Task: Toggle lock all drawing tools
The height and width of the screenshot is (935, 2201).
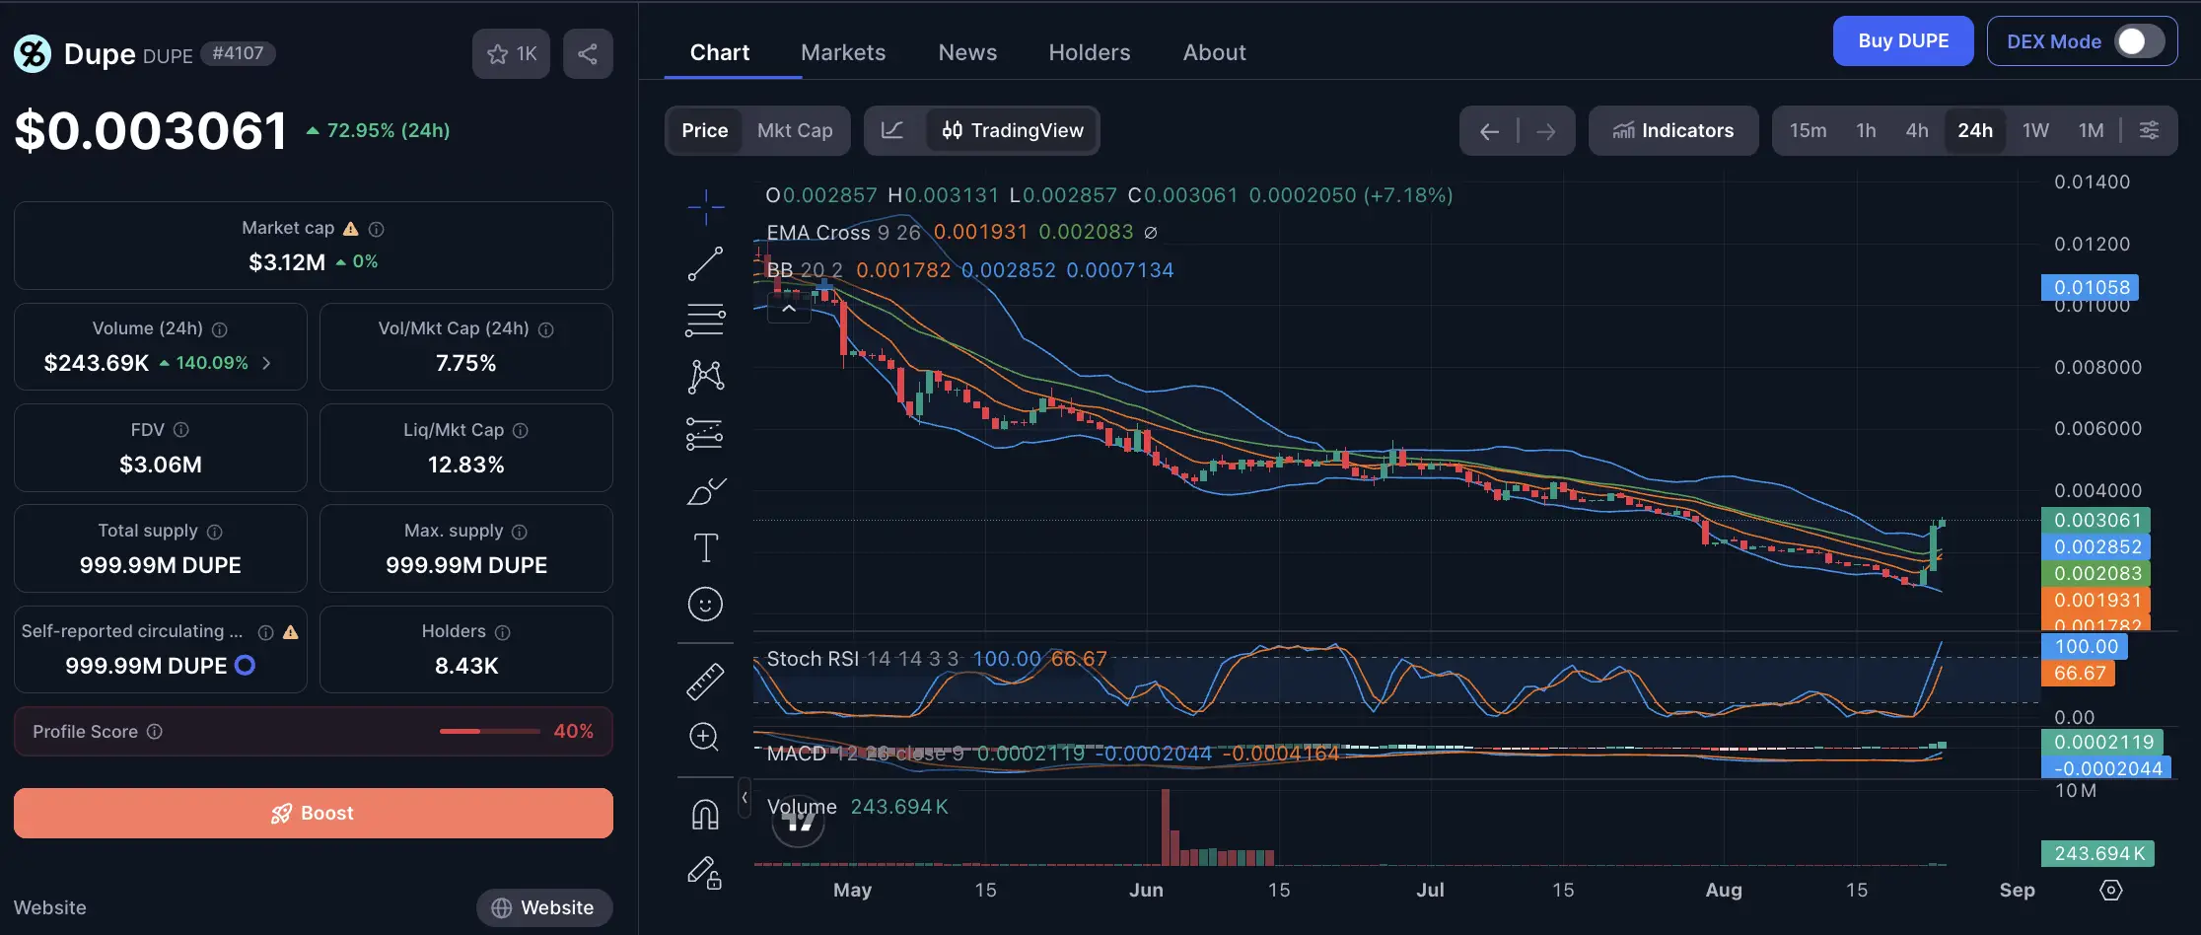Action: pos(705,873)
